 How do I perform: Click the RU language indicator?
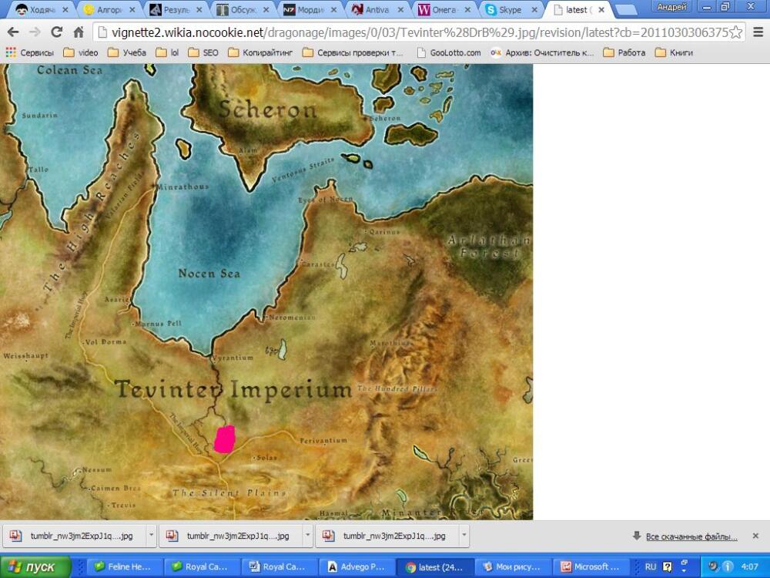click(x=650, y=566)
